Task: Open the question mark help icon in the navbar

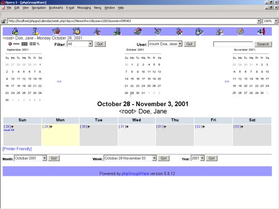Action: (x=179, y=32)
